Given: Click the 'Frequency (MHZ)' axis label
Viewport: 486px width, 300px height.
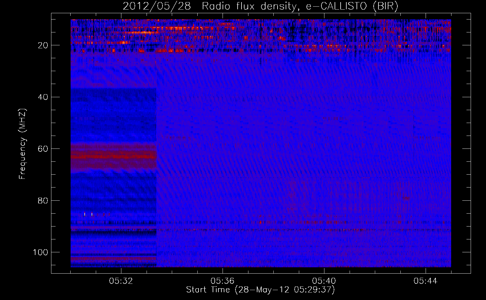Looking at the screenshot, I should [x=23, y=144].
